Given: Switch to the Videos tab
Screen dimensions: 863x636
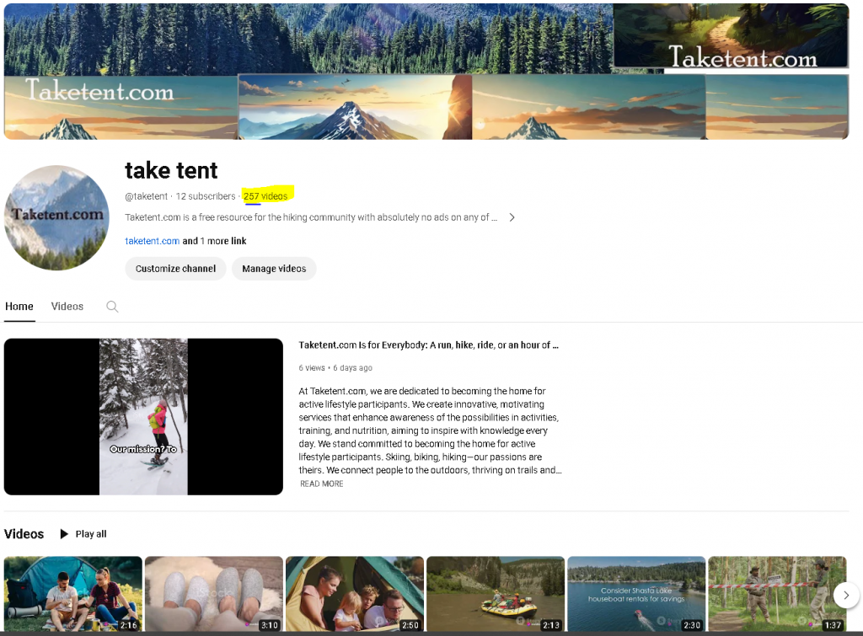Looking at the screenshot, I should click(67, 307).
